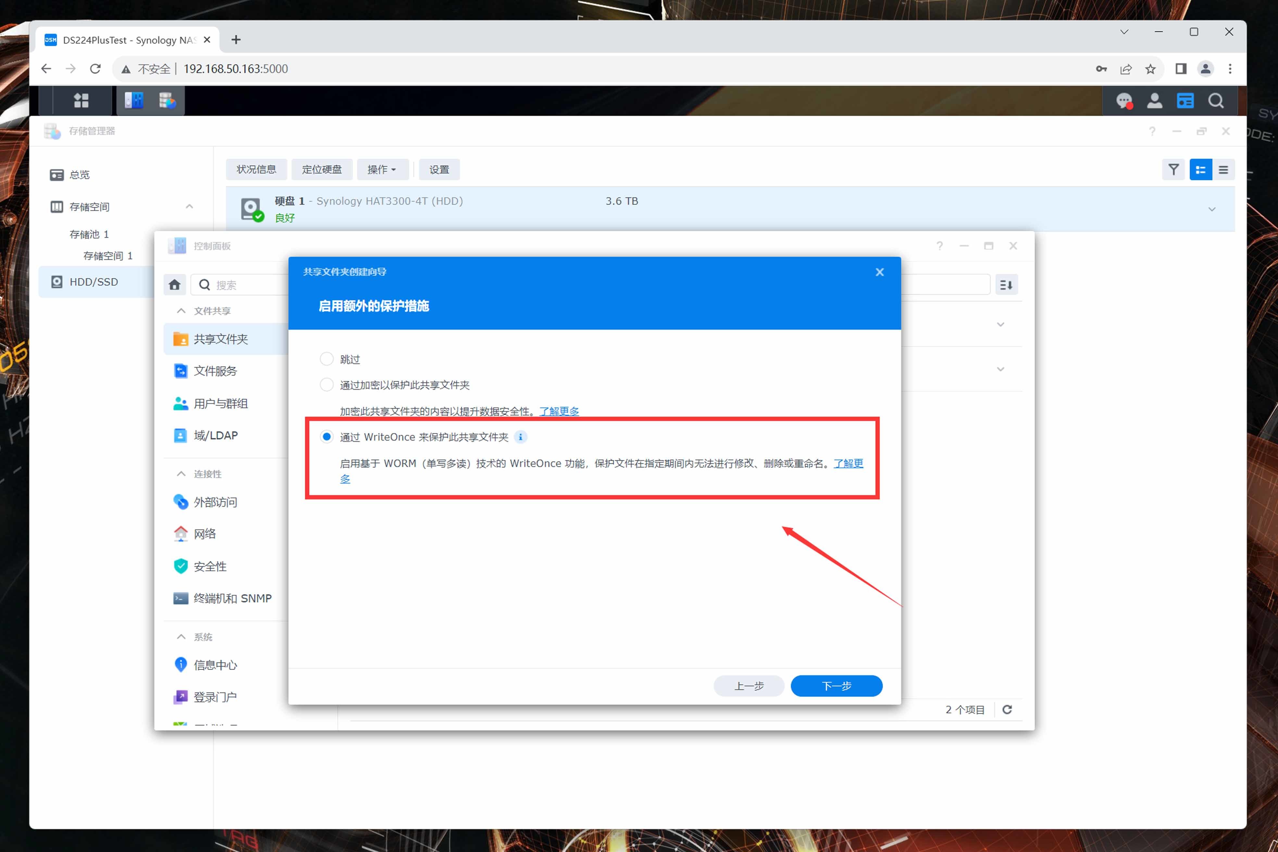Select the WriteOnce protection radio button
The image size is (1278, 852).
[x=327, y=437]
